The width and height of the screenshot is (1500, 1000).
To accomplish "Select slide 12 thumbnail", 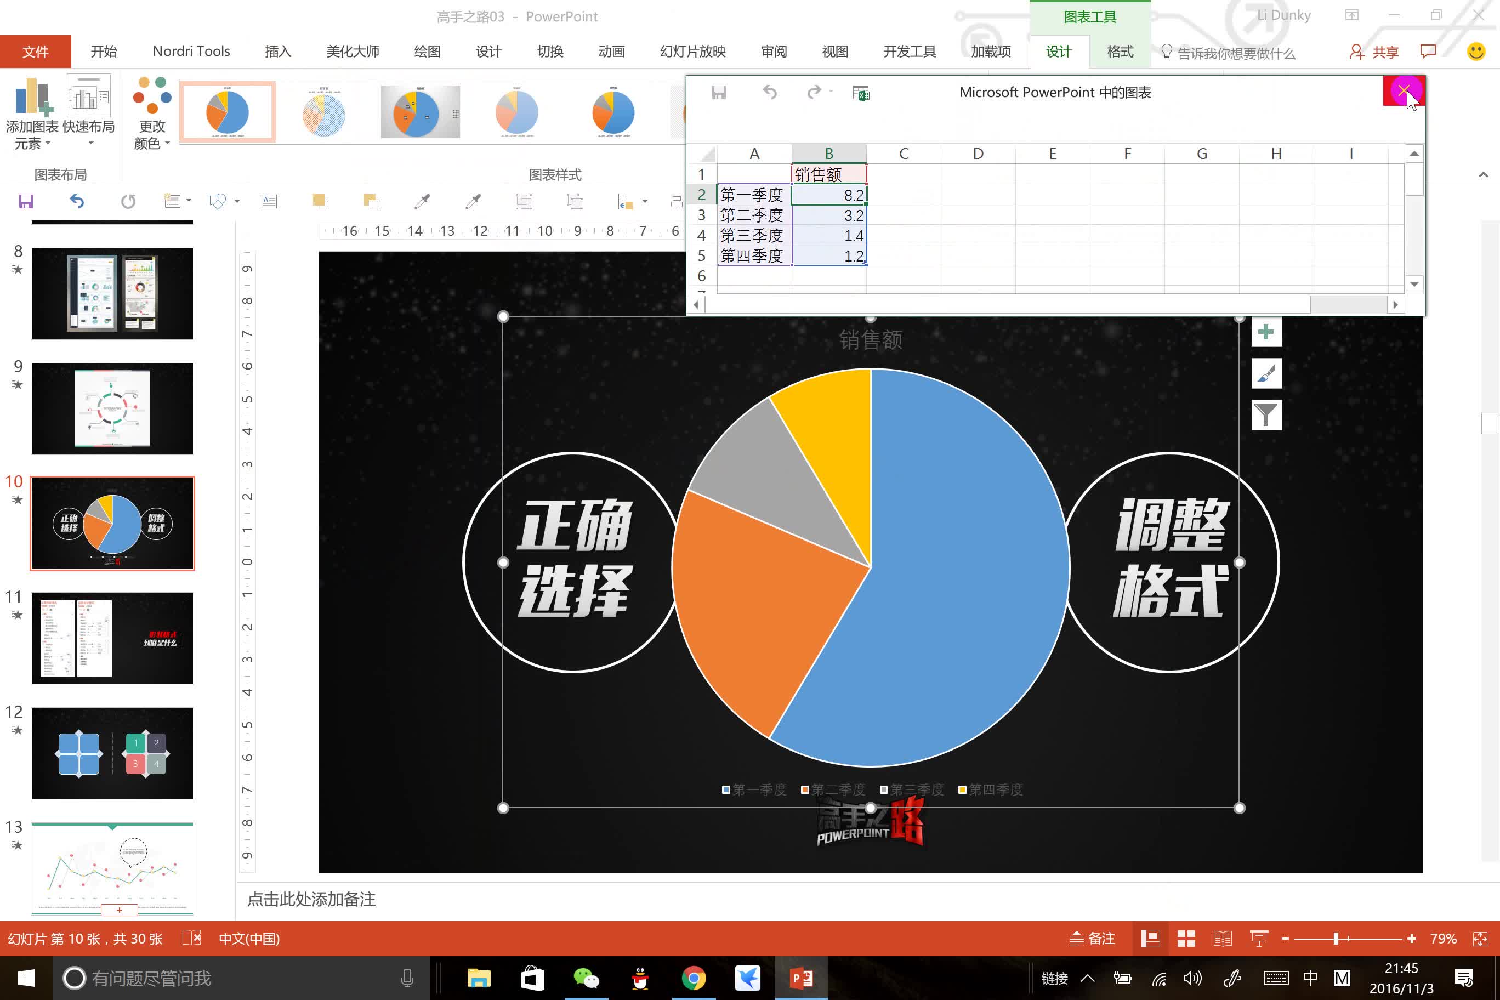I will tap(112, 754).
